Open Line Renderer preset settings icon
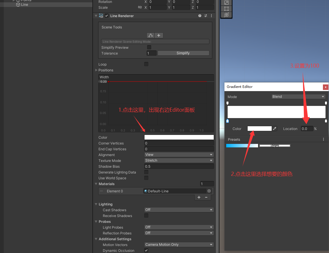Viewport: 329px width, 253px height. 206,16
